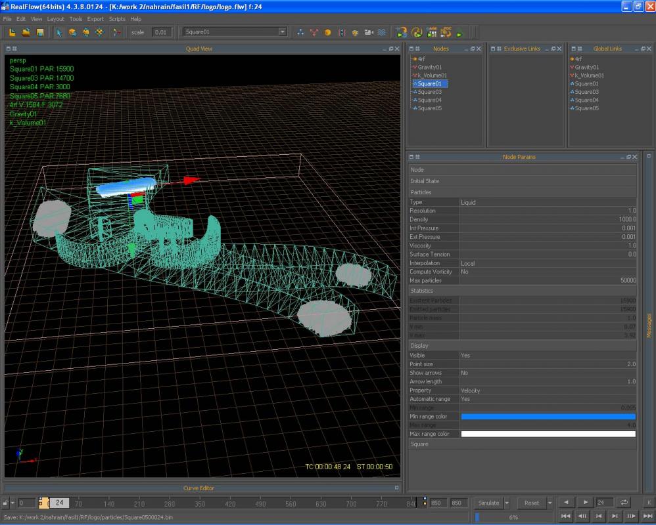The height and width of the screenshot is (525, 656).
Task: Collapse the Statistics section header
Action: [x=422, y=290]
